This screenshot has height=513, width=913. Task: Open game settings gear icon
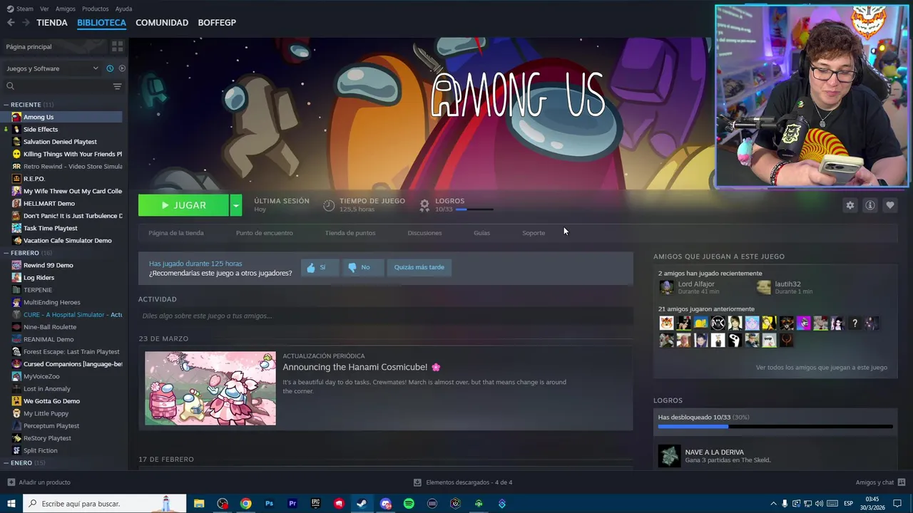coord(850,205)
